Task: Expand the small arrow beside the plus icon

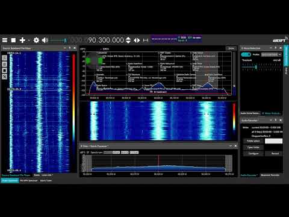Action: [29, 40]
